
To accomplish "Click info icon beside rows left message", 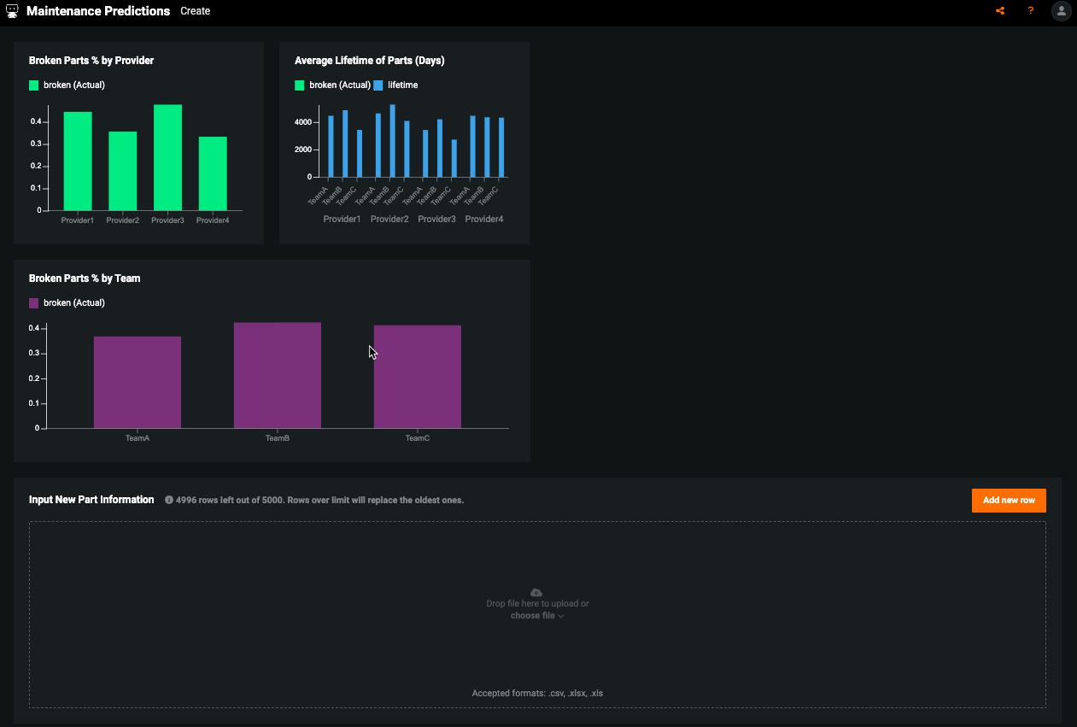I will (169, 500).
